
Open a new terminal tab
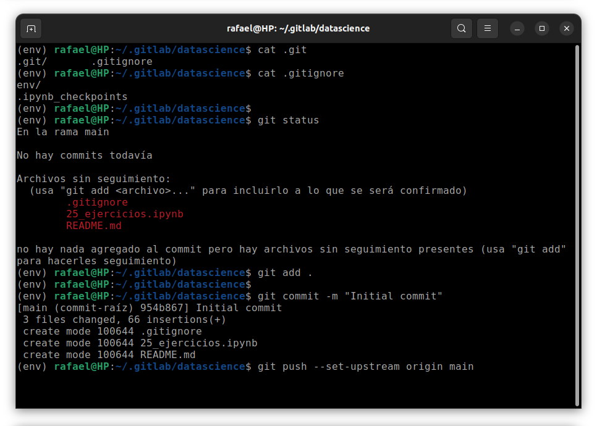(31, 28)
